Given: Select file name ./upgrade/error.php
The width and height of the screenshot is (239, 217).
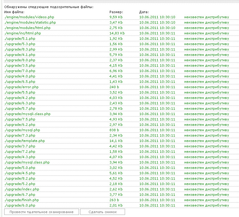Looking at the screenshot, I should (x=21, y=87).
